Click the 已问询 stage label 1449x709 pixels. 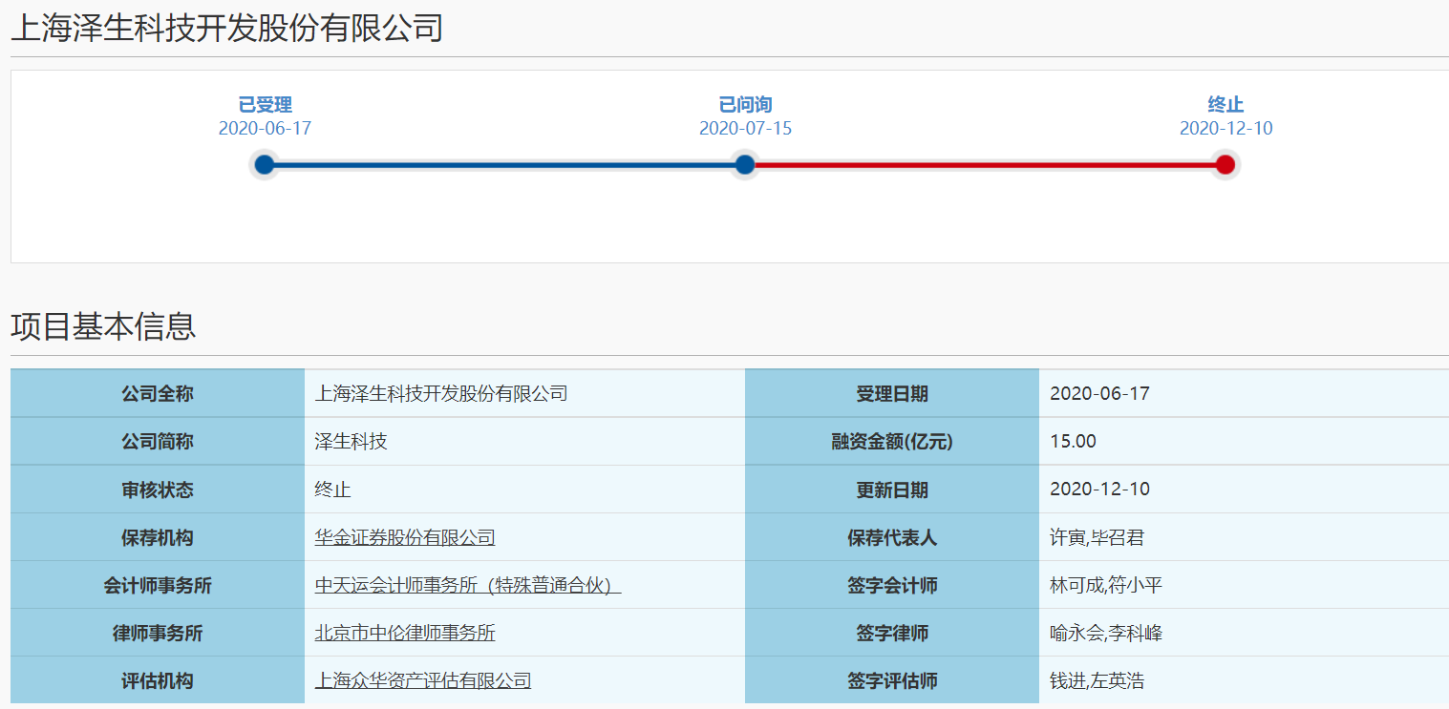745,105
